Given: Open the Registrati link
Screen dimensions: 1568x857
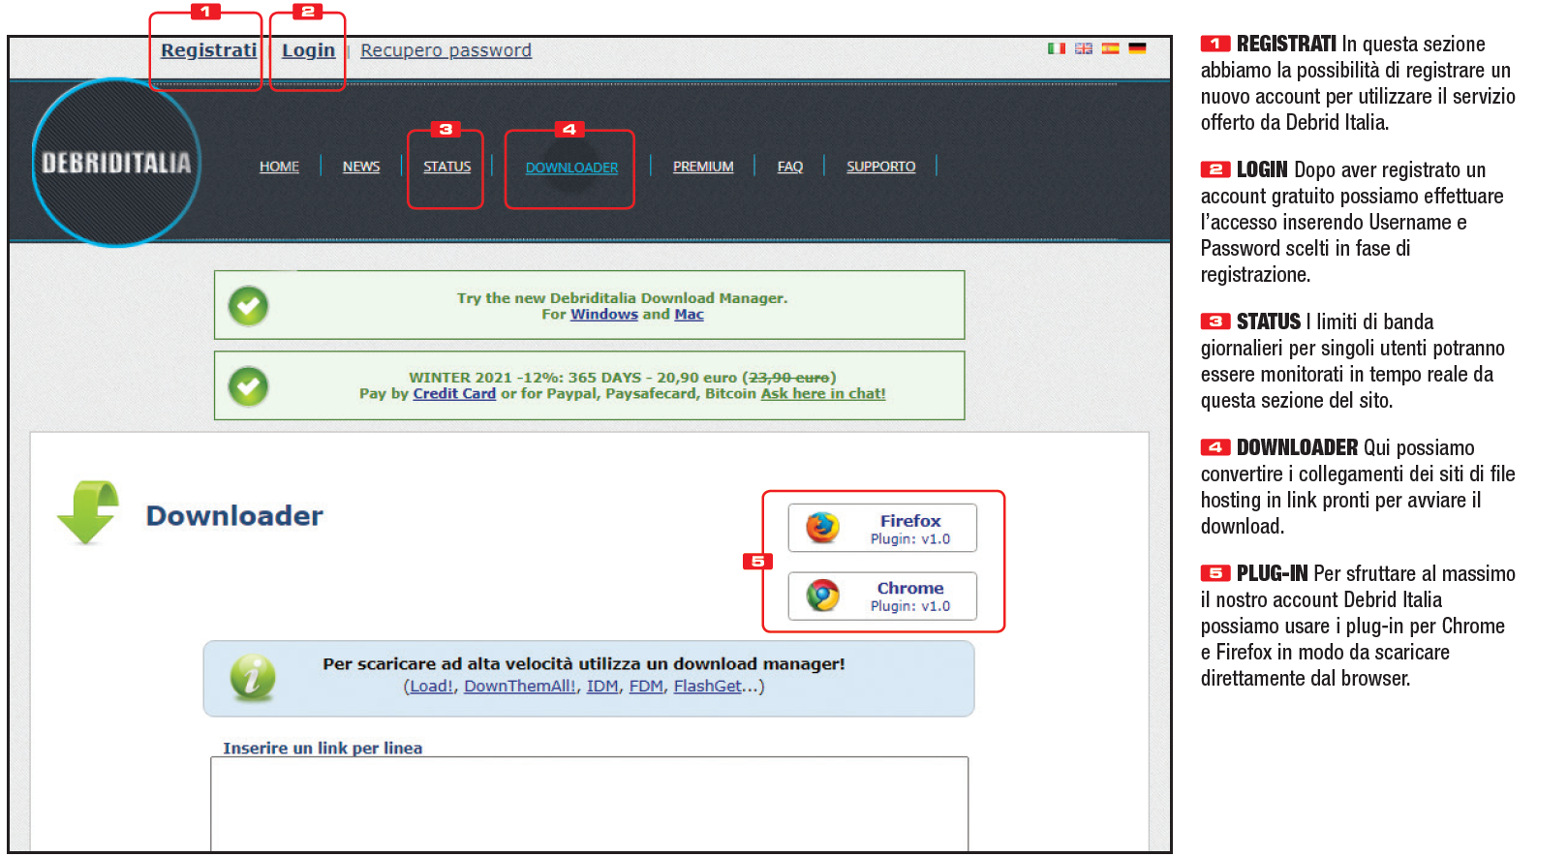Looking at the screenshot, I should click(209, 50).
